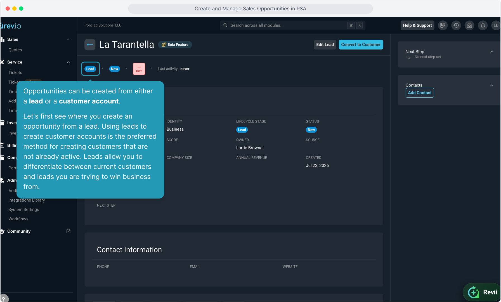The height and width of the screenshot is (302, 501).
Task: Open the help question mark bubble
Action: tap(4, 298)
